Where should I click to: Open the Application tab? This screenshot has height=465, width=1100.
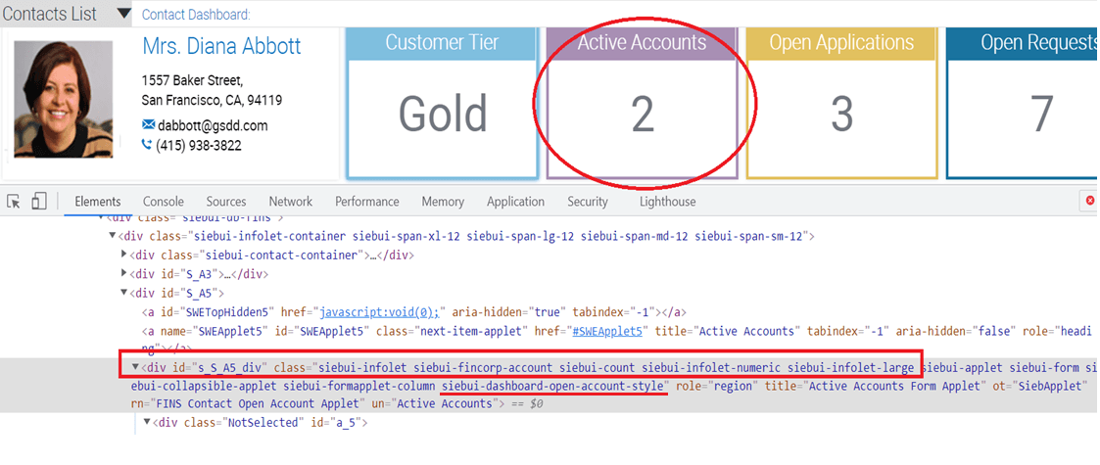[x=515, y=202]
